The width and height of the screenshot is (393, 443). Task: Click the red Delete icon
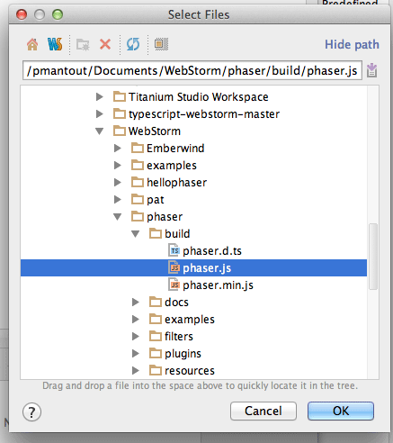click(x=105, y=44)
